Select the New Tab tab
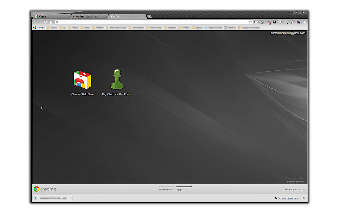This screenshot has width=342, height=213. [x=127, y=17]
